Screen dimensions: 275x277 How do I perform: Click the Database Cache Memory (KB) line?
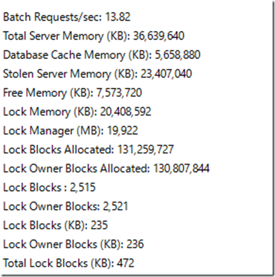pos(102,55)
